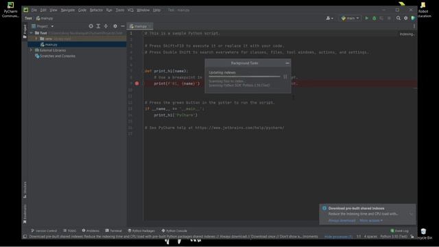Open the Refactor menu
This screenshot has height=247, width=439.
(96, 10)
